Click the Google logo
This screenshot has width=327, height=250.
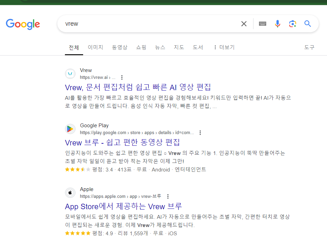click(x=23, y=24)
